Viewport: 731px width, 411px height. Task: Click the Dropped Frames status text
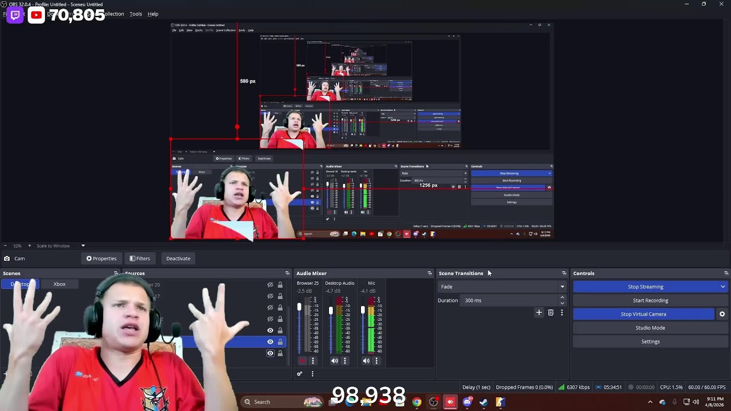point(524,387)
